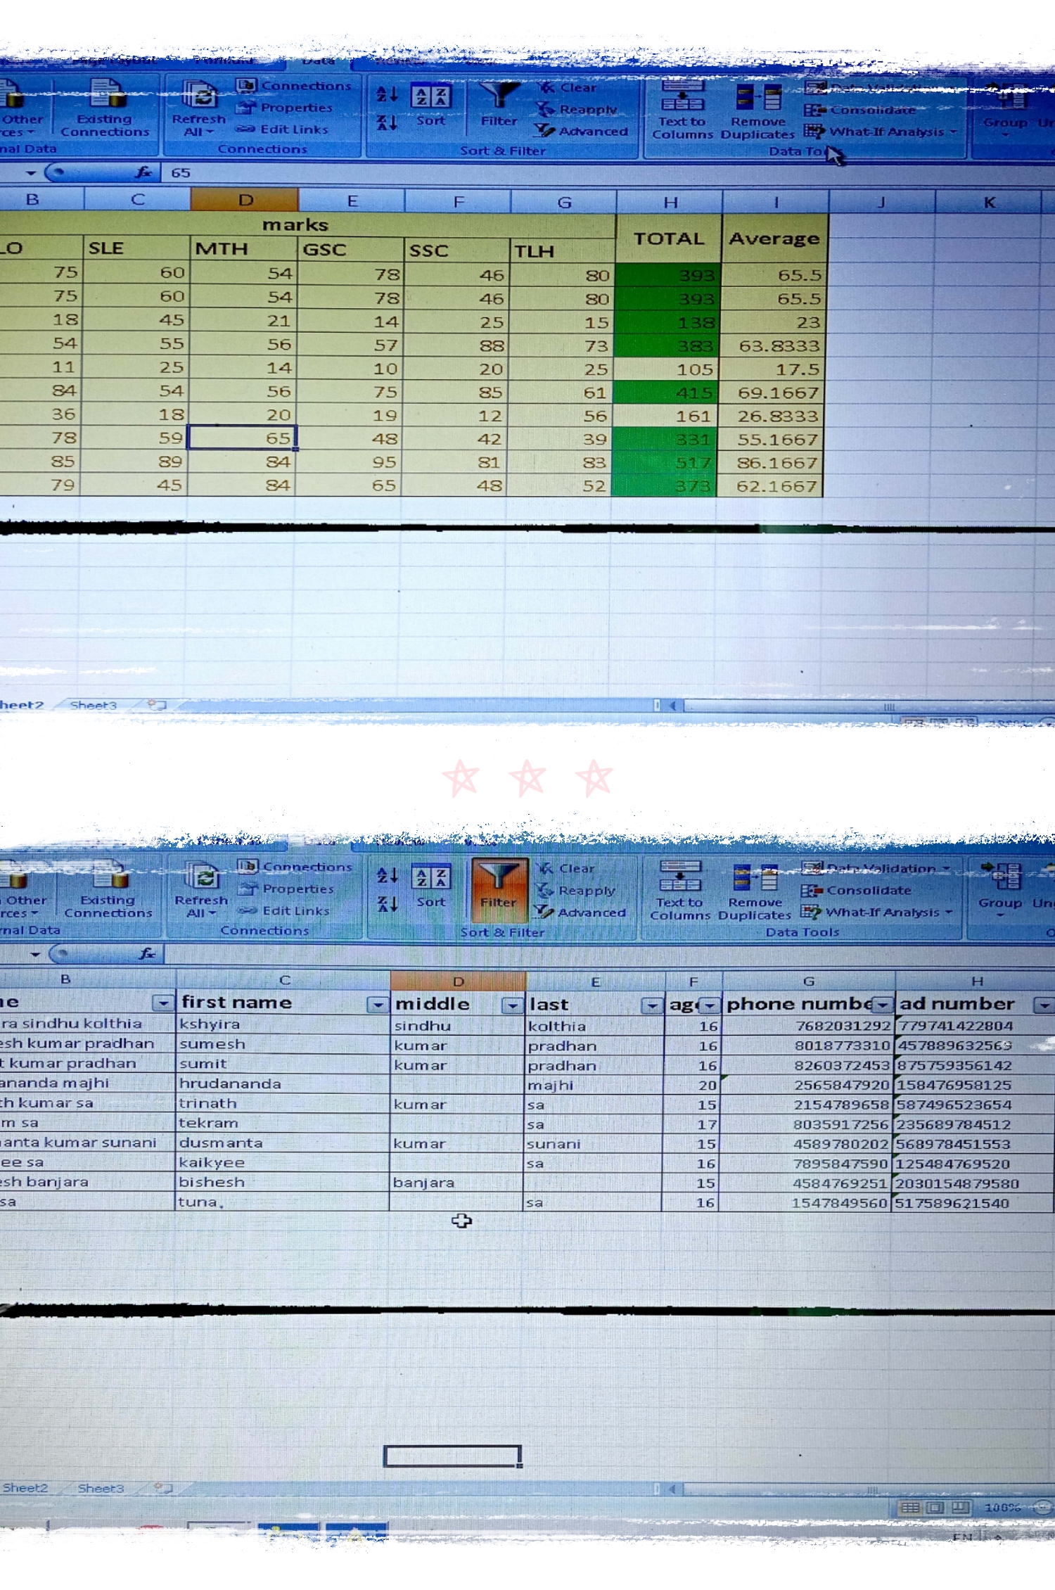Click the Group icon above the names table
The height and width of the screenshot is (1590, 1055).
pyautogui.click(x=1000, y=885)
